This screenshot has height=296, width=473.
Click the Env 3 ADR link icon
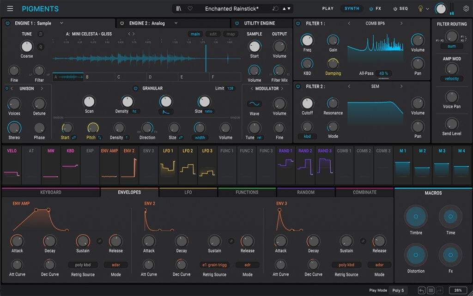pos(363,241)
